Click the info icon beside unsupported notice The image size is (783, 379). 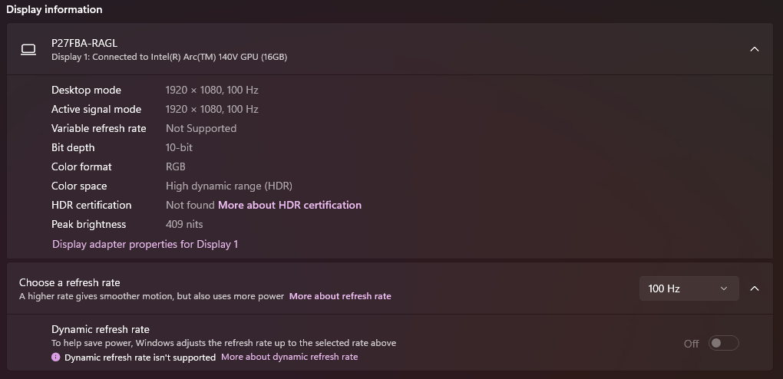pyautogui.click(x=56, y=357)
